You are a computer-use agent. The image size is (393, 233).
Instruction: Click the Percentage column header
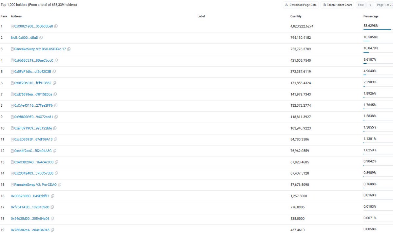(x=371, y=16)
